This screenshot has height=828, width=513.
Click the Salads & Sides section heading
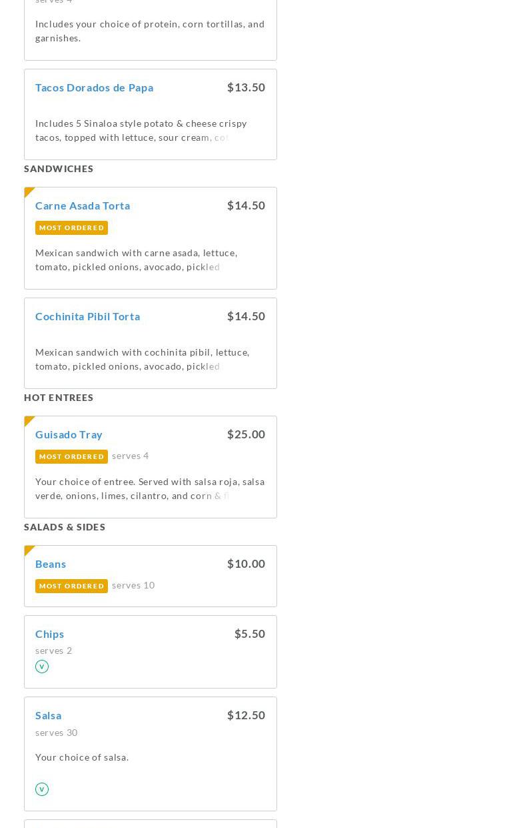(x=65, y=527)
